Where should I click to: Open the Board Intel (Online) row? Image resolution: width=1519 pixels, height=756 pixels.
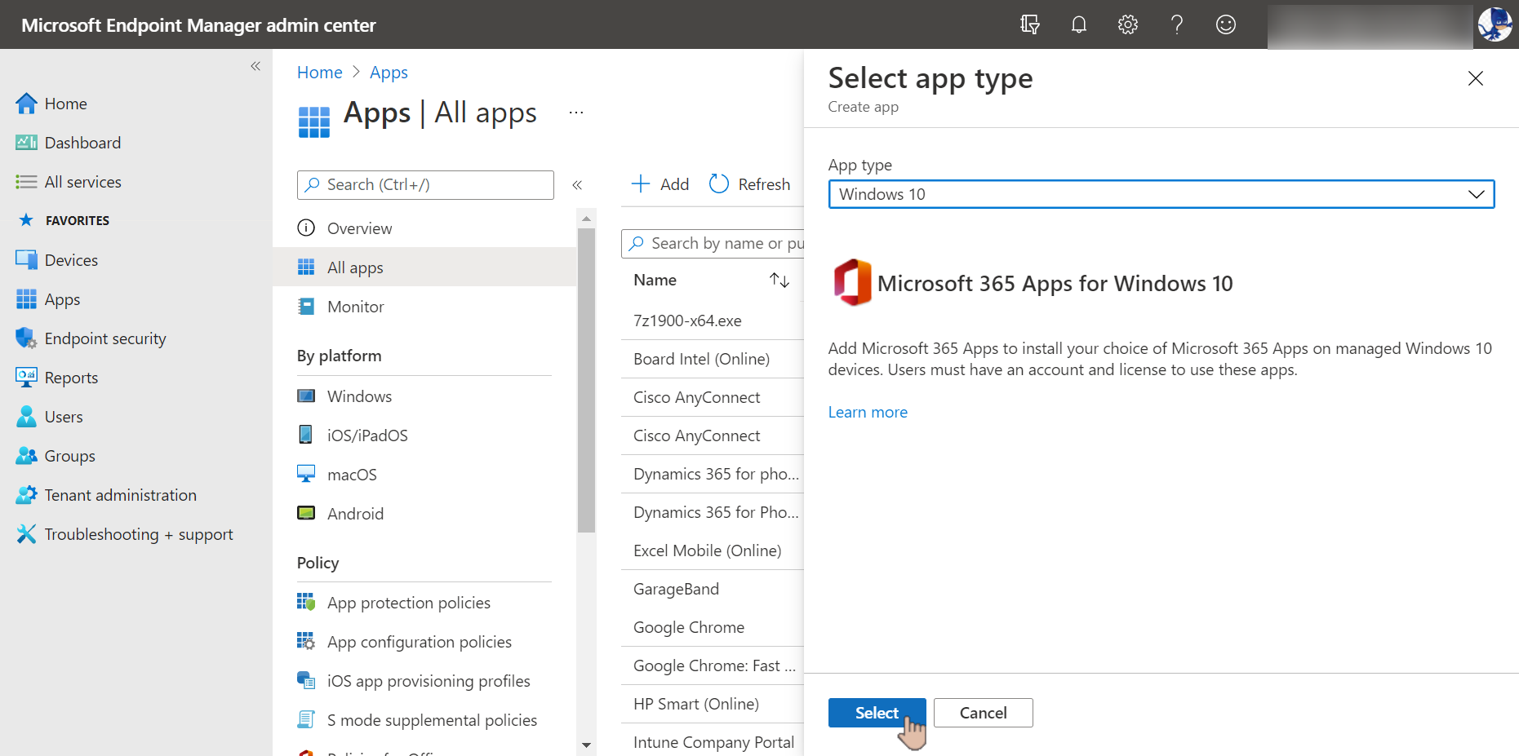pos(712,359)
